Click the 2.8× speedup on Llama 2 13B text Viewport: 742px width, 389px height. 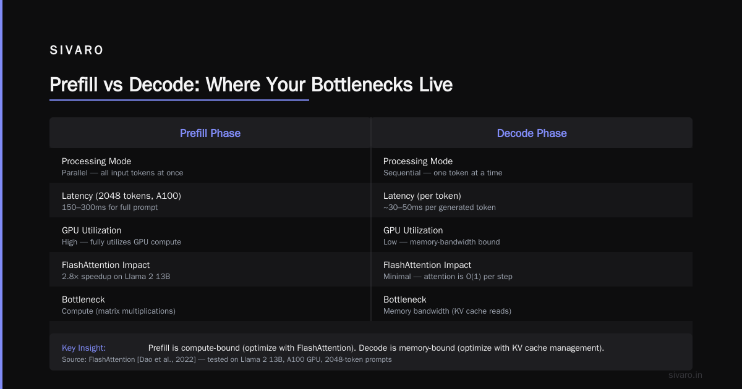pos(116,277)
